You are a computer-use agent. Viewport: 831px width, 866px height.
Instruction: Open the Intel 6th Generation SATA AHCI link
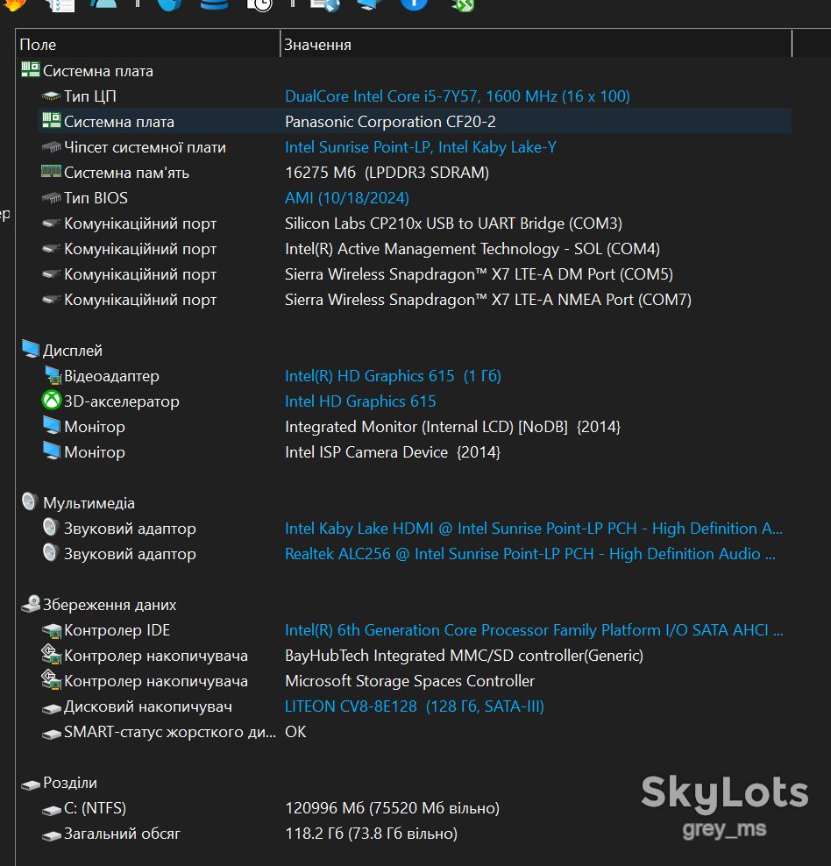534,629
